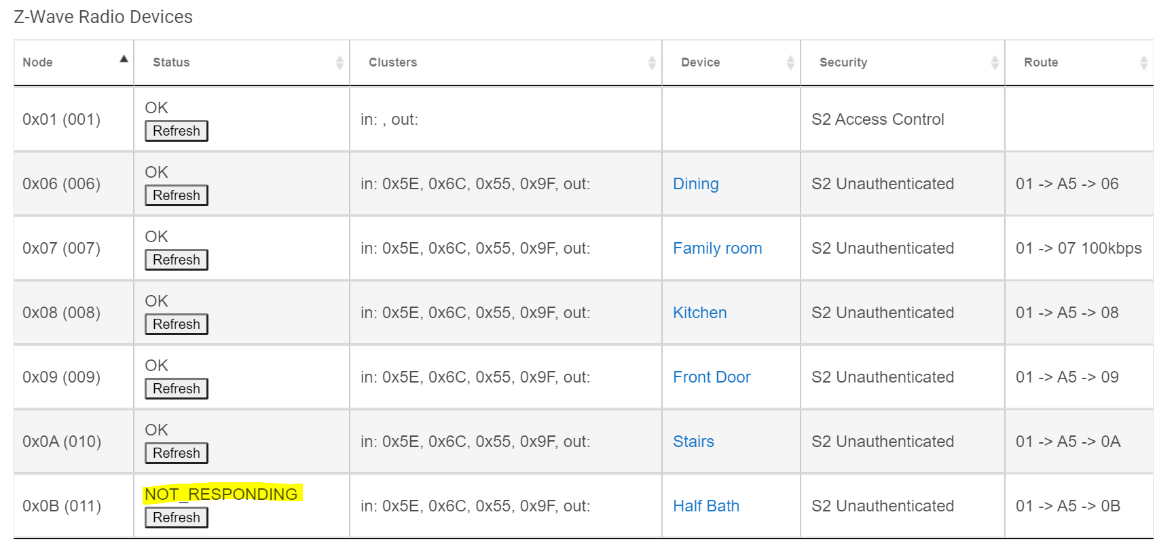Sort table by Node column arrow

tap(124, 59)
